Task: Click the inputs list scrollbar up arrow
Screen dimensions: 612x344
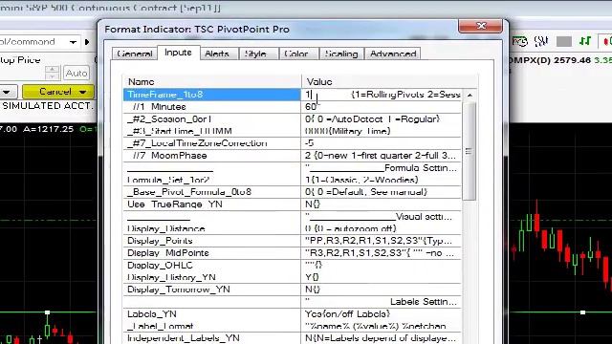Action: click(x=470, y=95)
